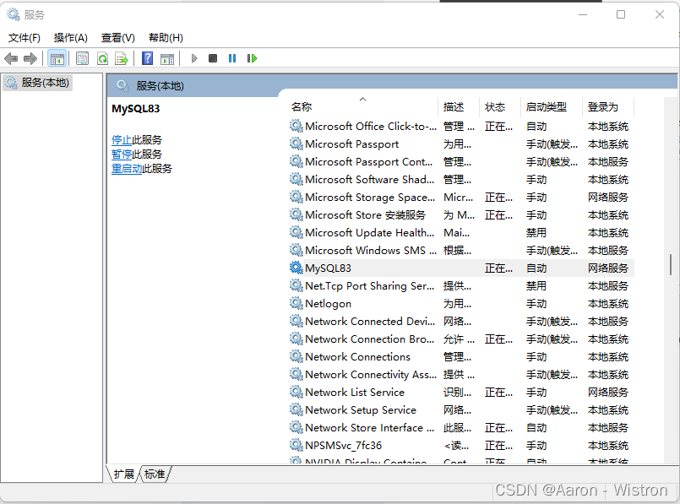The image size is (680, 504).
Task: Switch to the 标准 tab
Action: pyautogui.click(x=155, y=474)
